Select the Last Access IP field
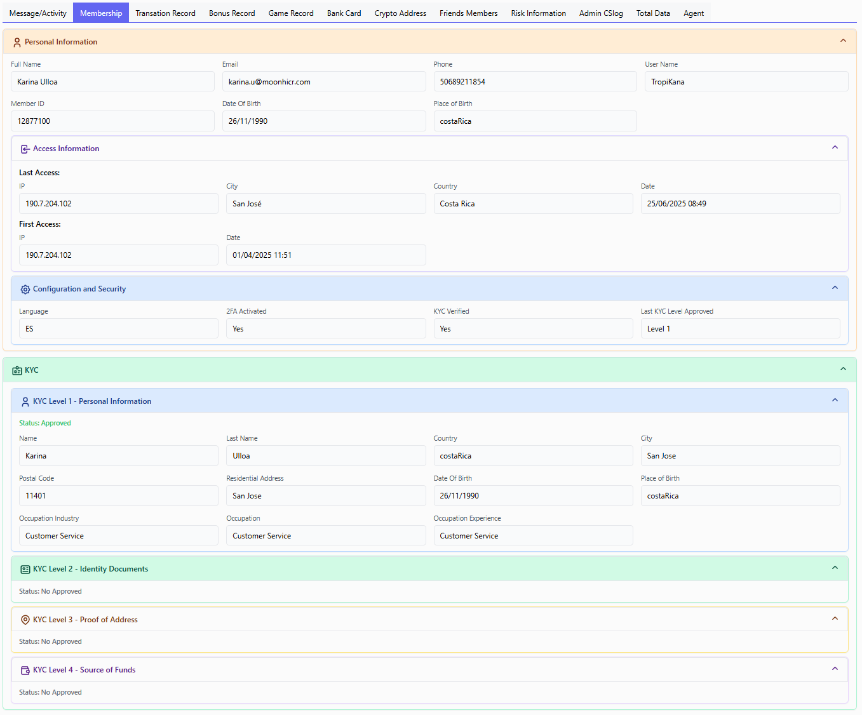Image resolution: width=862 pixels, height=715 pixels. [118, 204]
